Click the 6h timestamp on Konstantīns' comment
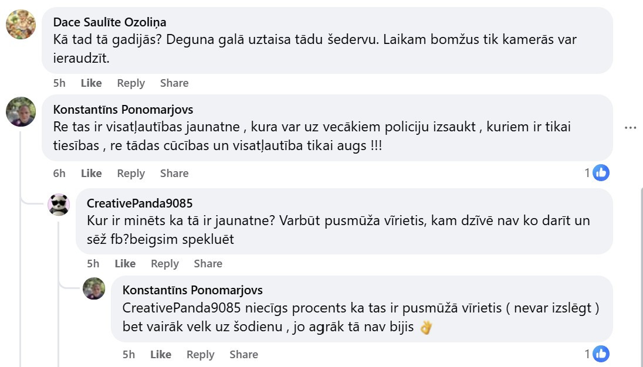The height and width of the screenshot is (367, 643). [59, 173]
